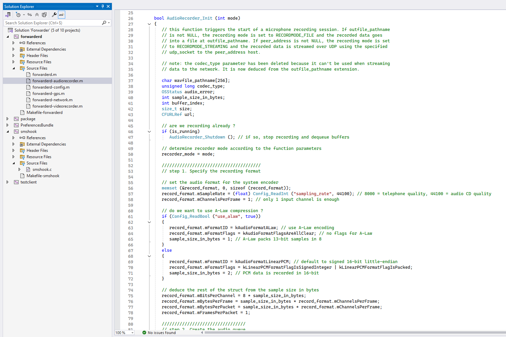Screen dimensions: 506x337
Task: Click the smshook.c file icon
Action: pos(28,169)
